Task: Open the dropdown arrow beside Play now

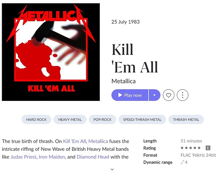Action: [155, 95]
